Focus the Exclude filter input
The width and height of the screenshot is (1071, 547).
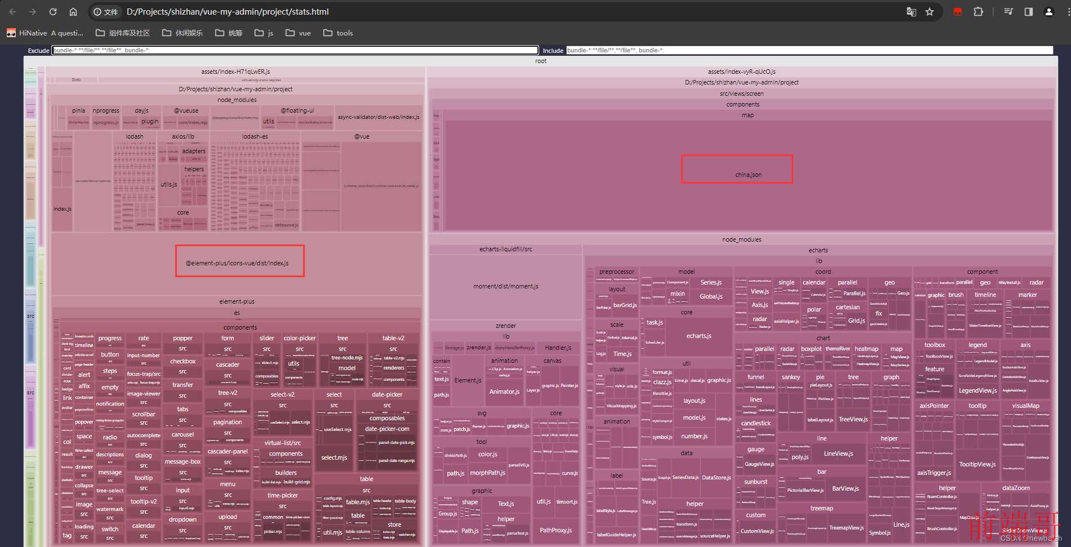[295, 50]
